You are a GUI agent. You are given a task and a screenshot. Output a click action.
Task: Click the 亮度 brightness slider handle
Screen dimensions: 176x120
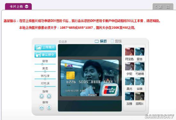pos(45,71)
